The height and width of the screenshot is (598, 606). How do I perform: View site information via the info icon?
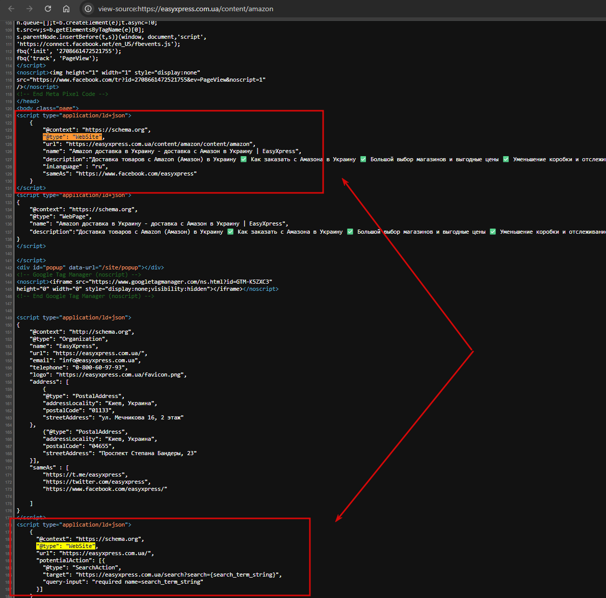pos(88,9)
